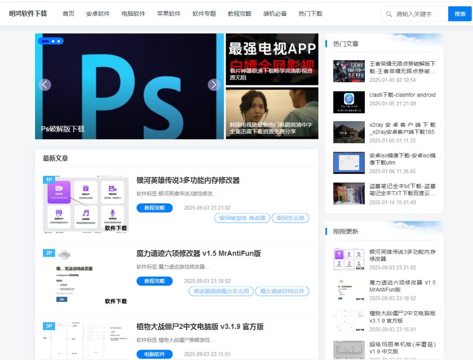Screen dimensions: 473x360
Task: Click the 2P article thumbnail
Action: (86, 277)
